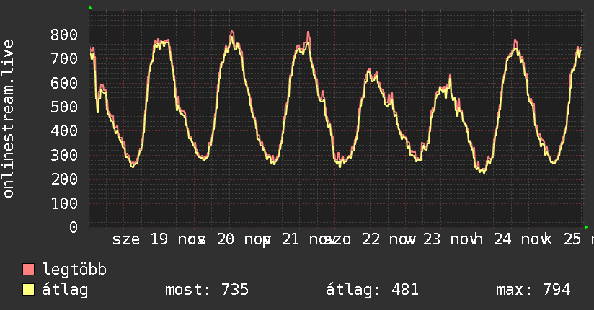
Task: Click the 'átlag: 481' statistic
Action: coord(373,290)
